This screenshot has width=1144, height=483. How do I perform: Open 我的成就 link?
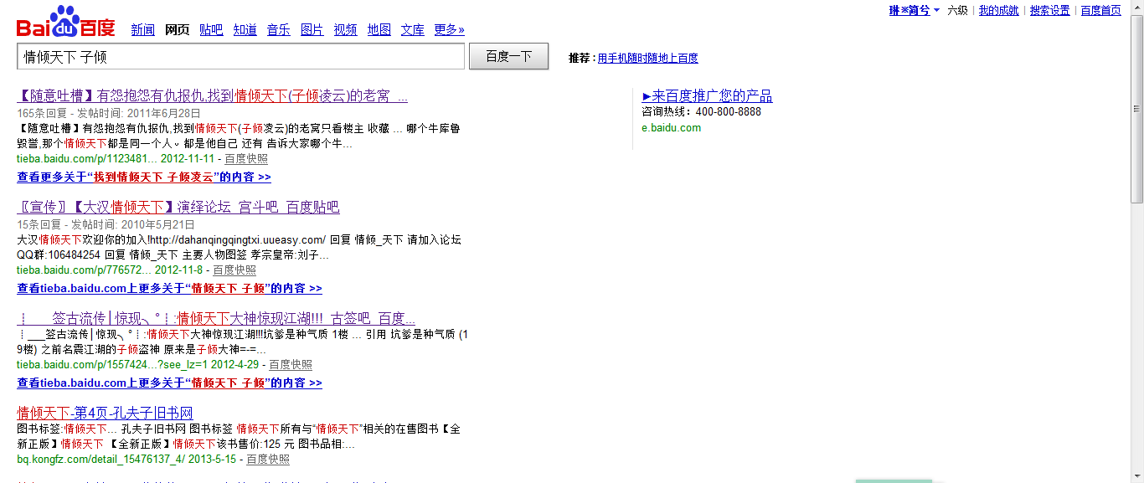click(998, 11)
